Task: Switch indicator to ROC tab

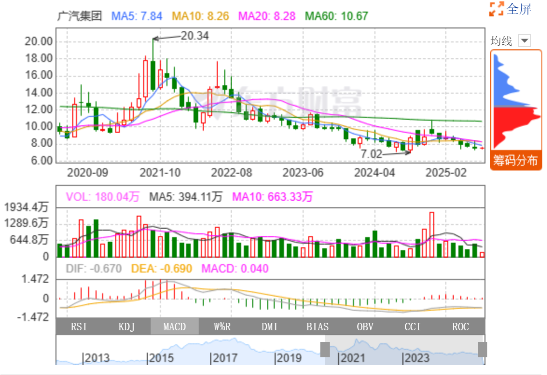Action: pos(460,327)
